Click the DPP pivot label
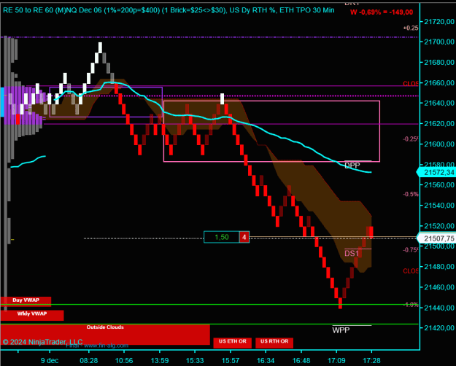Viewport: 456px width, 366px height. (352, 166)
